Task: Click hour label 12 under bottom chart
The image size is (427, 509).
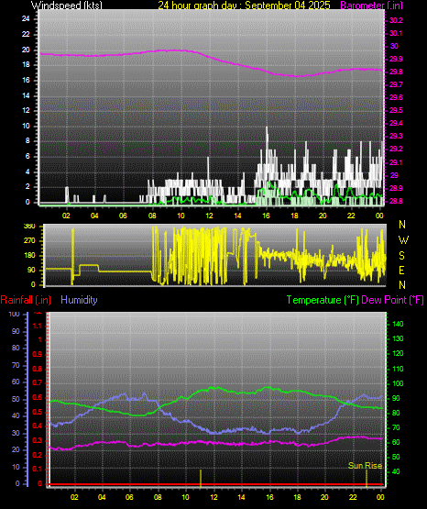Action: click(x=213, y=497)
